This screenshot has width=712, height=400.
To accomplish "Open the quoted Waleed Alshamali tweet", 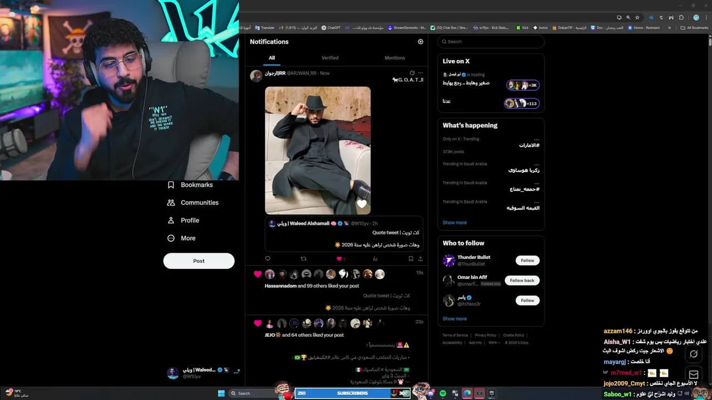I will click(x=343, y=233).
